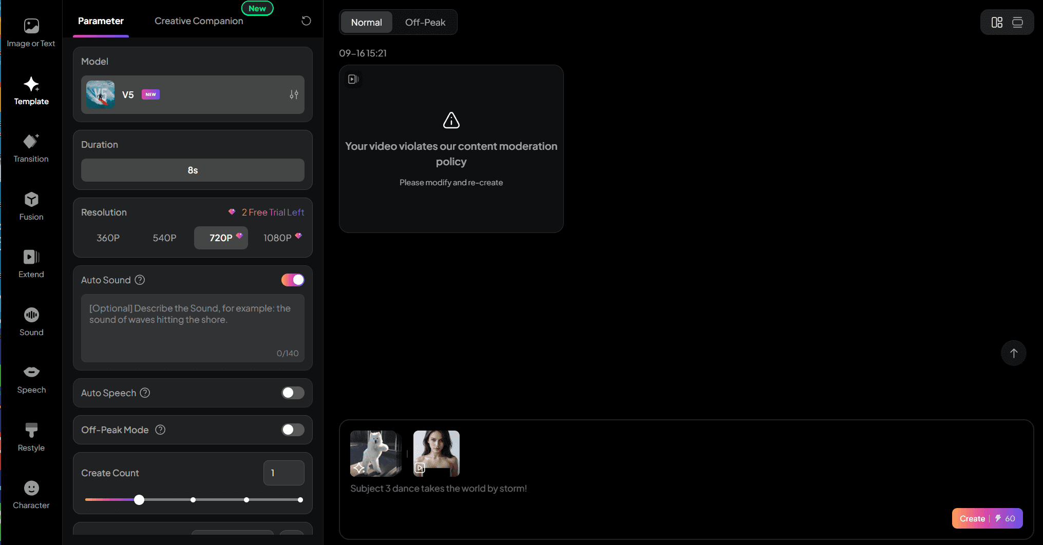This screenshot has height=545, width=1043.
Task: Select the Extend tool icon
Action: (x=31, y=257)
